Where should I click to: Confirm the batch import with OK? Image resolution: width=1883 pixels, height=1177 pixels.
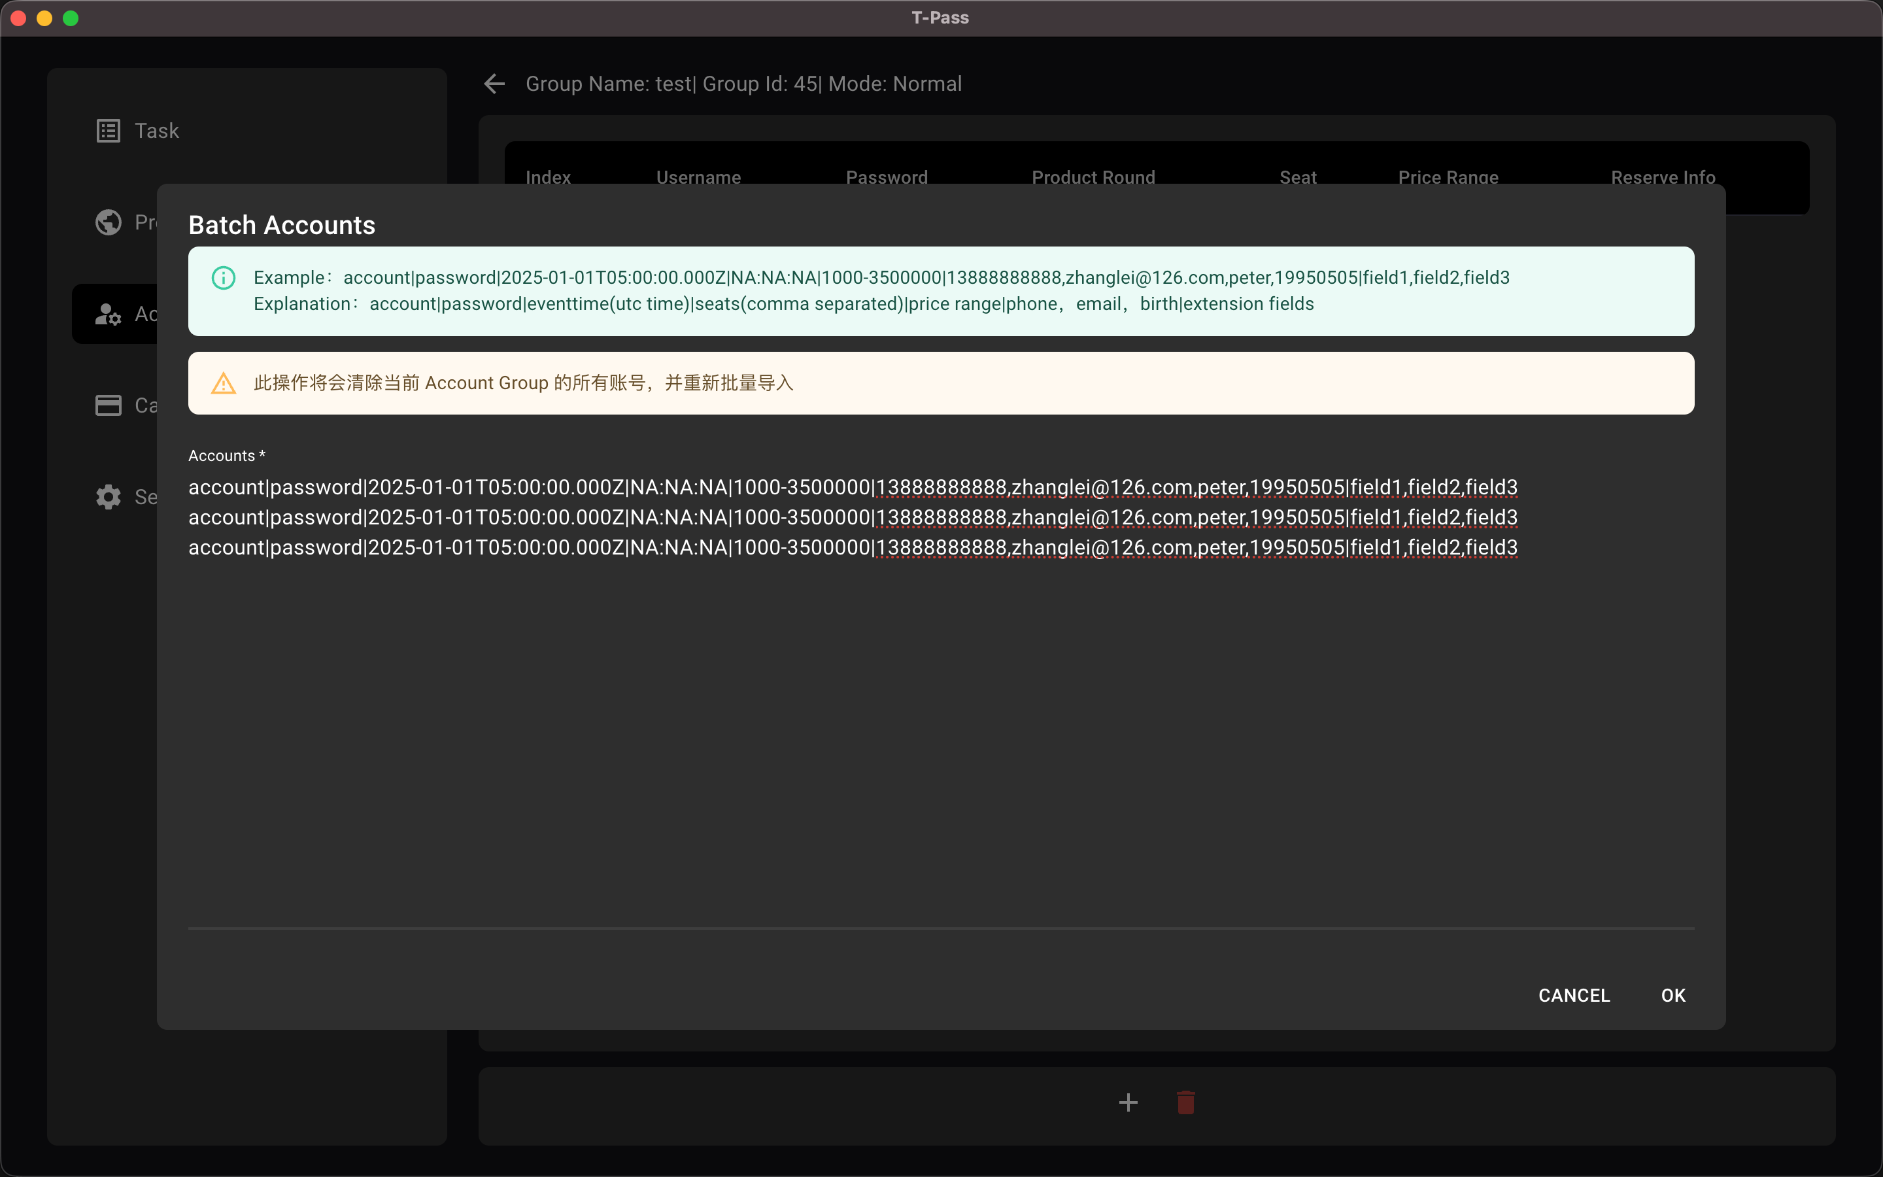point(1673,996)
